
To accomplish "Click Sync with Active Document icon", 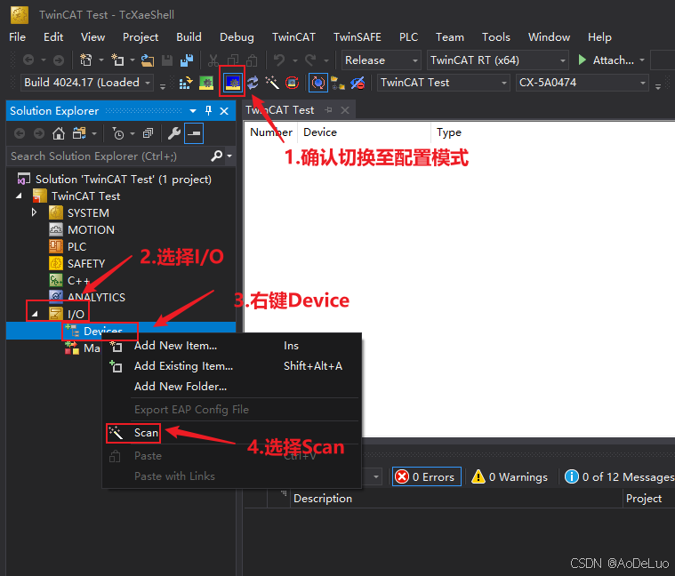I will (x=79, y=134).
